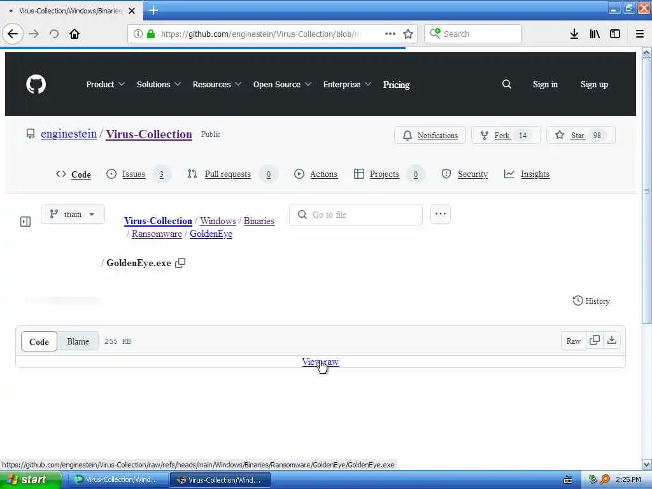Click the GitHub search magnifier icon
The image size is (652, 489).
pos(506,85)
